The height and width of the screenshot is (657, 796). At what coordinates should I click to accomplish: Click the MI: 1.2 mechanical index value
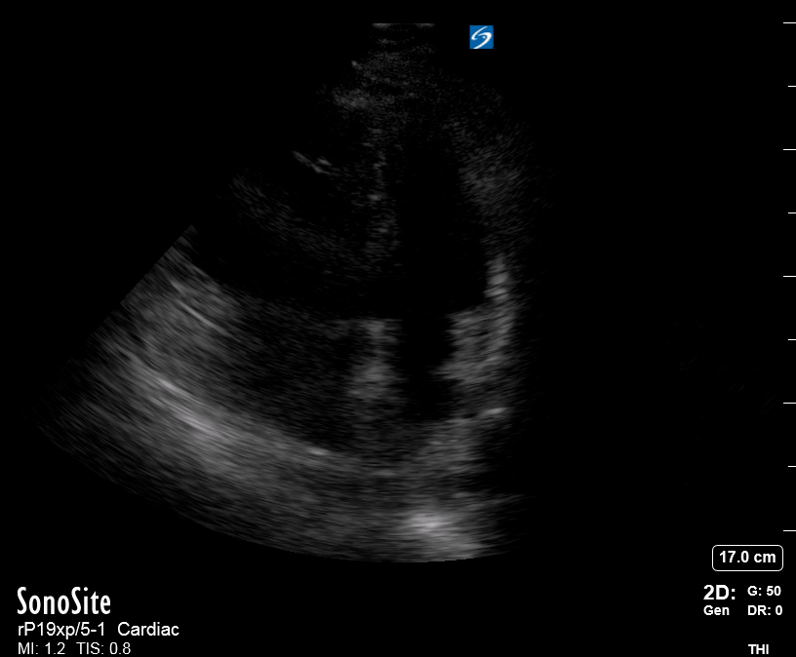click(x=41, y=648)
